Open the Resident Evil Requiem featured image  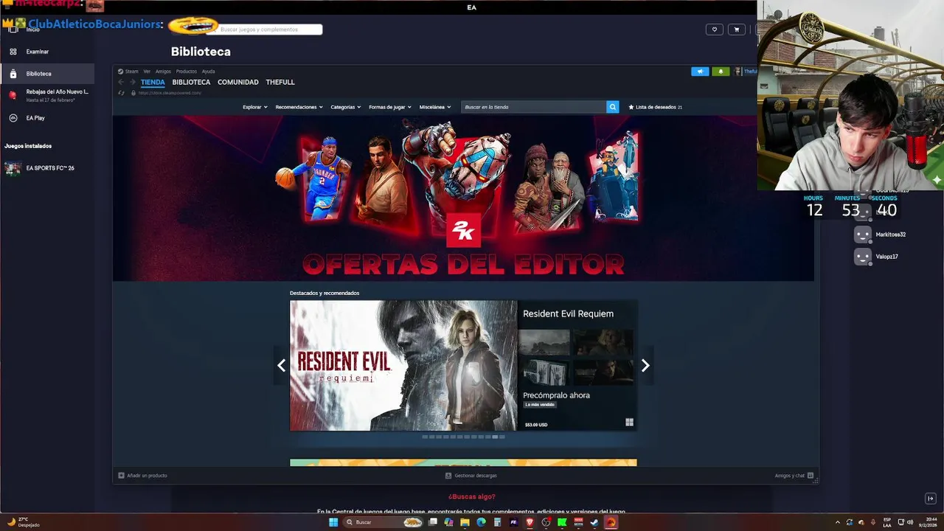click(x=403, y=365)
